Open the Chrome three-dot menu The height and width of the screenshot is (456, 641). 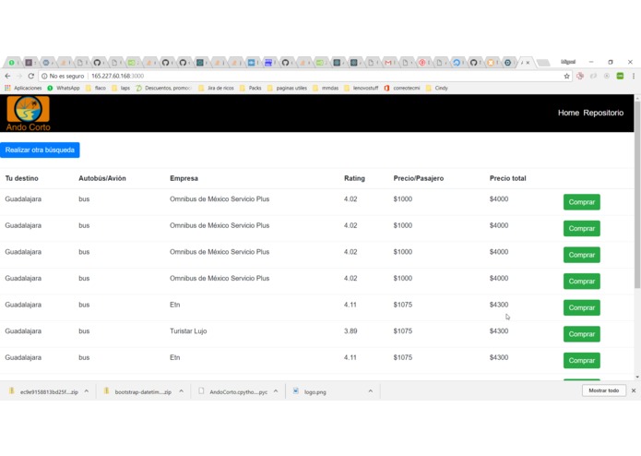[x=634, y=76]
